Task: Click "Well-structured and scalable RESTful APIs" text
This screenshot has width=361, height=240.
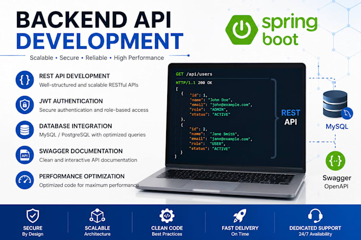Action: click(x=89, y=85)
